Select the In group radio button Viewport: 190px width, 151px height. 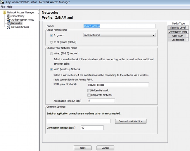(x=51, y=35)
